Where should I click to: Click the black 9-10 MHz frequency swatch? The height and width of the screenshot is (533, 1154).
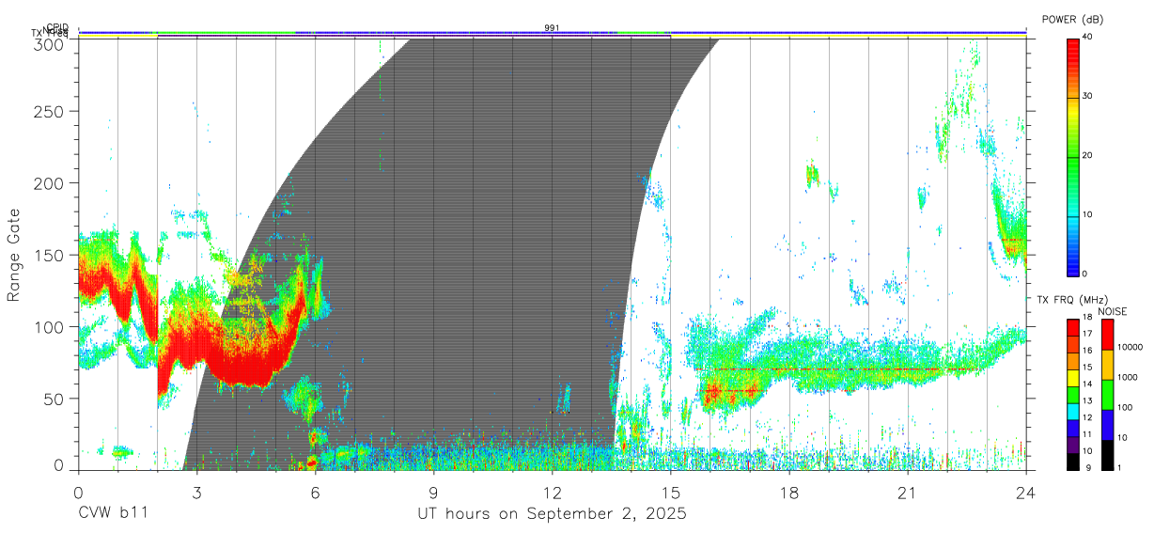(x=1072, y=462)
